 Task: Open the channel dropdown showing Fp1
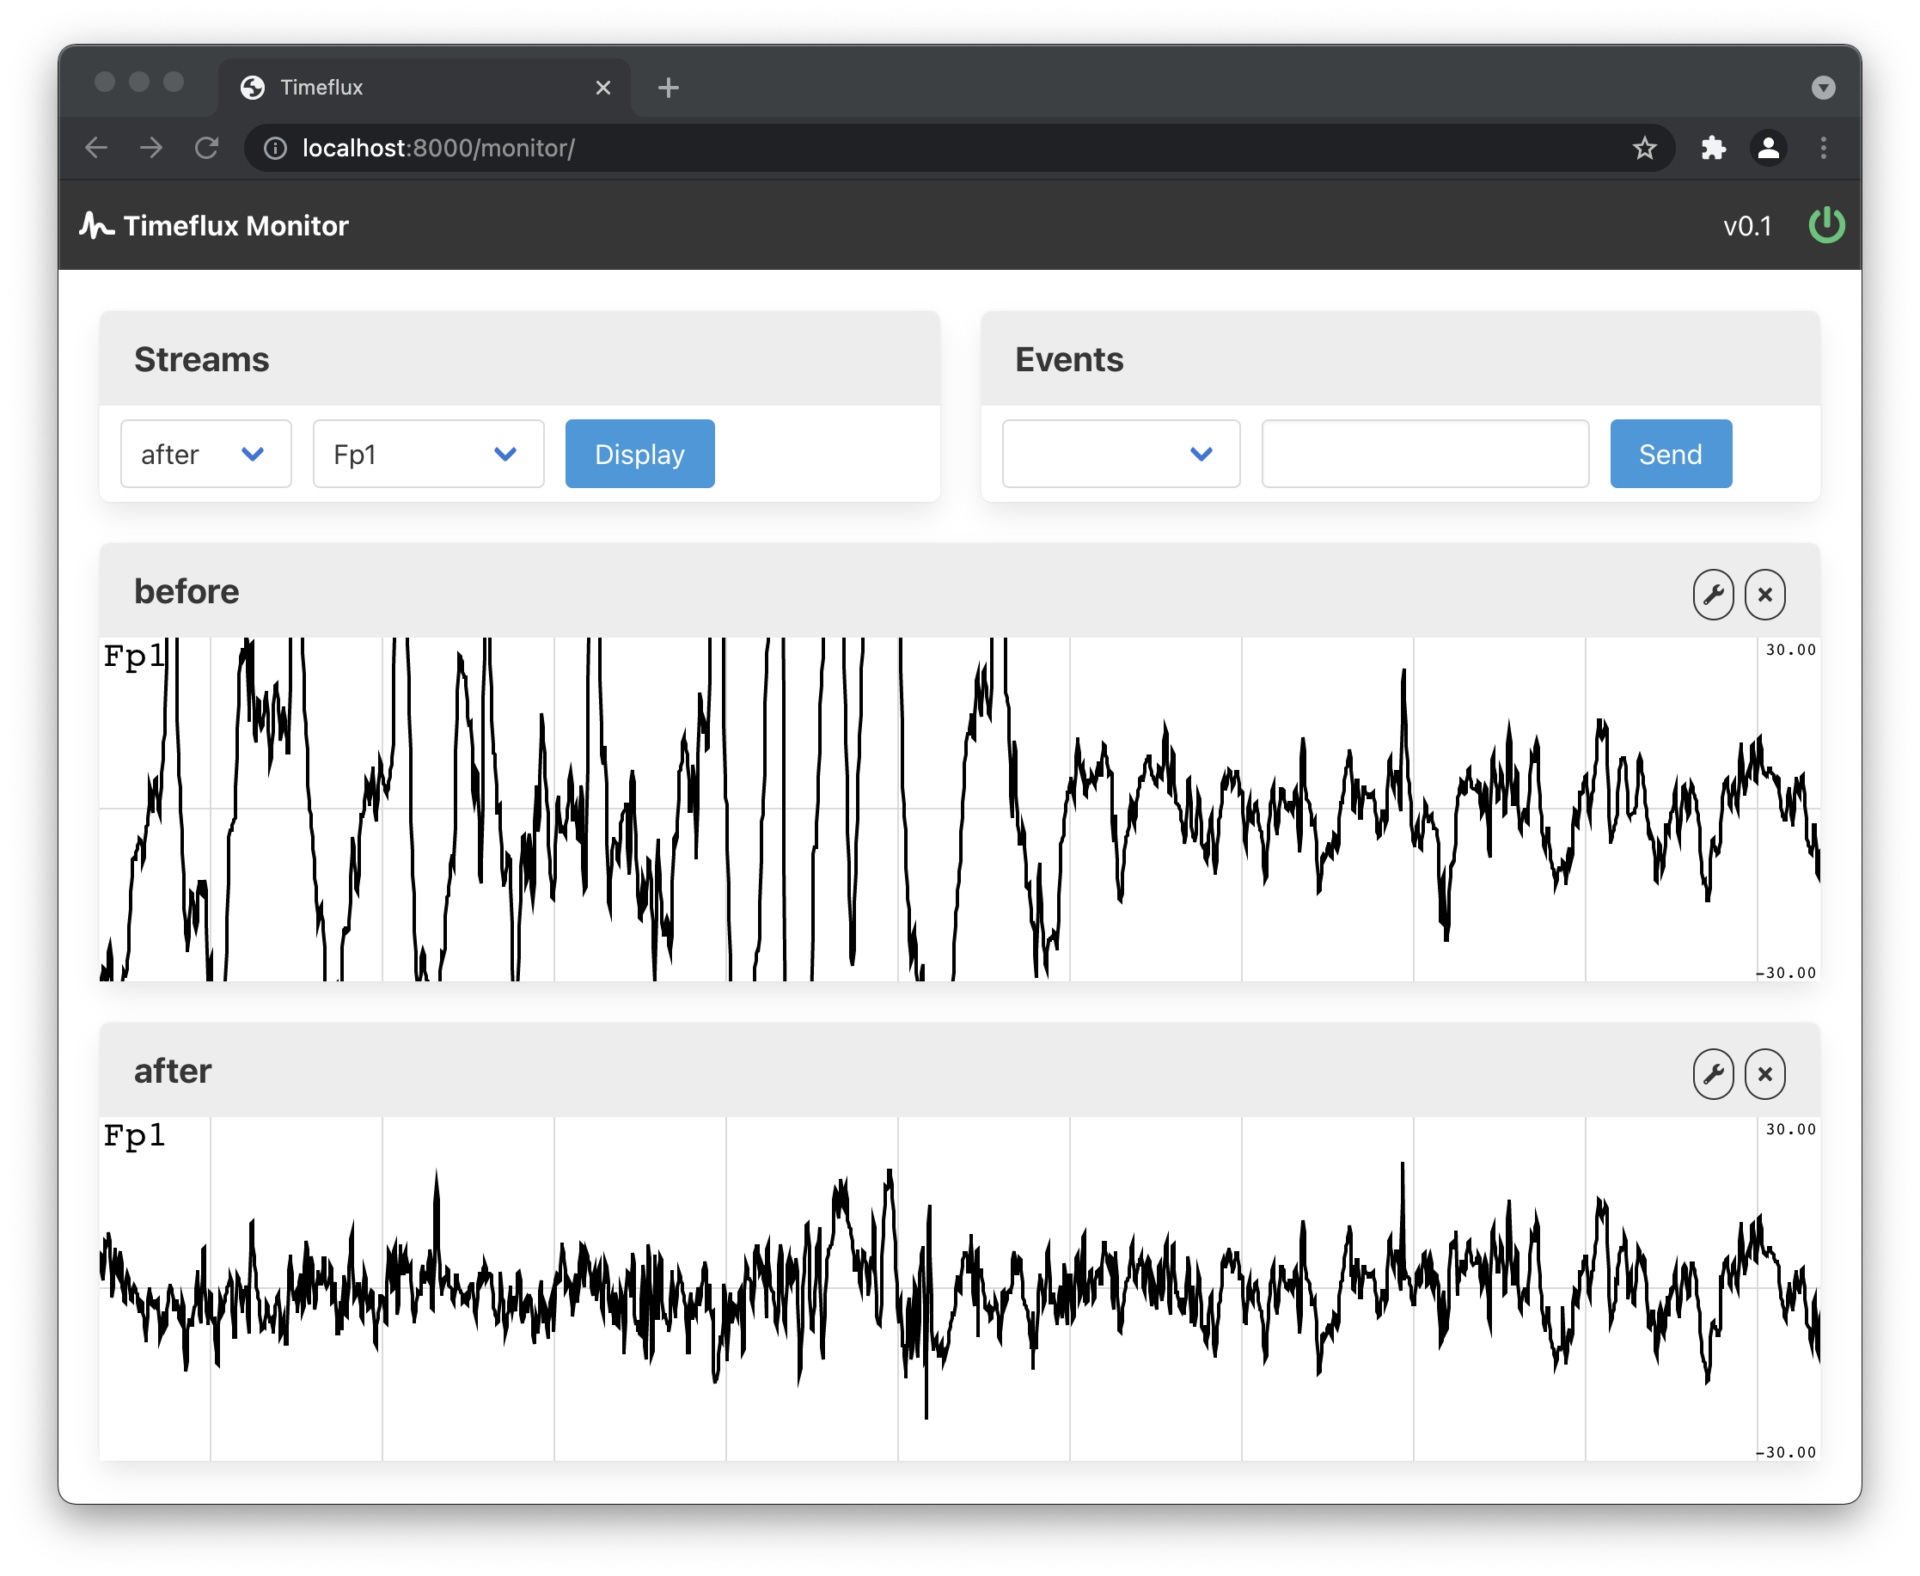tap(429, 454)
